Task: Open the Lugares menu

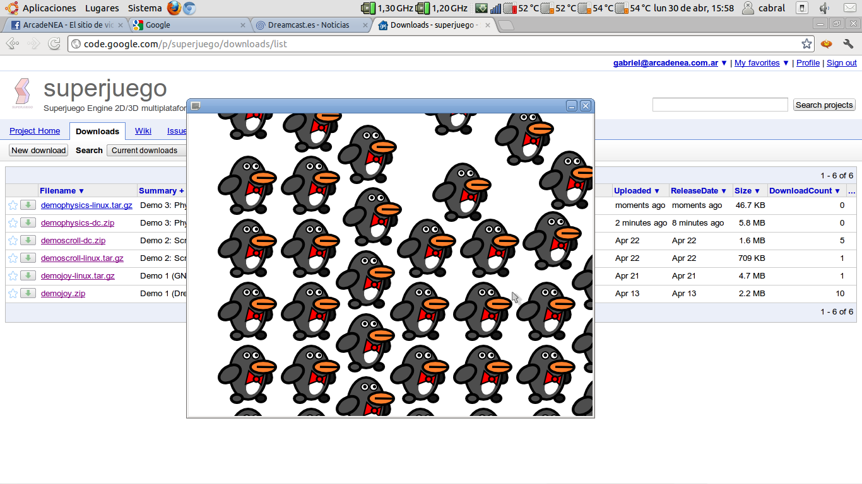Action: pos(102,8)
